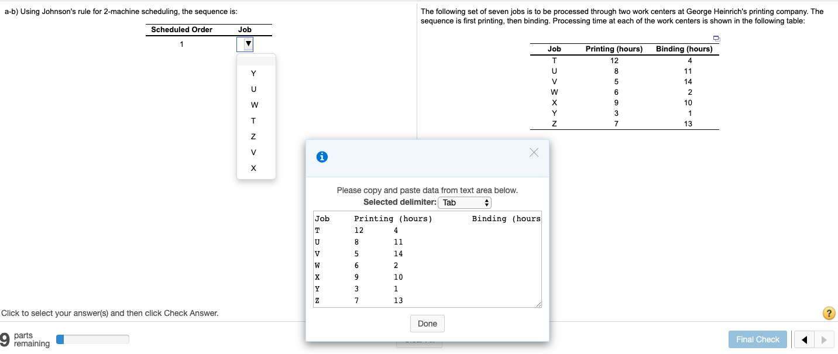The image size is (838, 354).
Task: Open the help question mark icon
Action: [829, 313]
